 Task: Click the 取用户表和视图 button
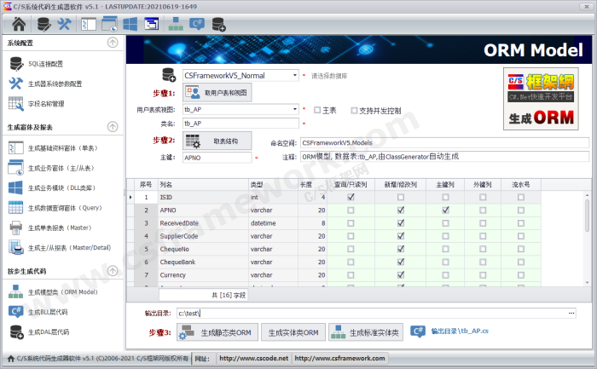217,93
